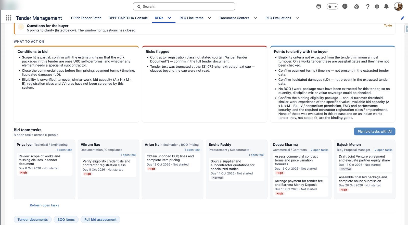
Task: Expand the RFQ Evaluations chevron
Action: [297, 18]
